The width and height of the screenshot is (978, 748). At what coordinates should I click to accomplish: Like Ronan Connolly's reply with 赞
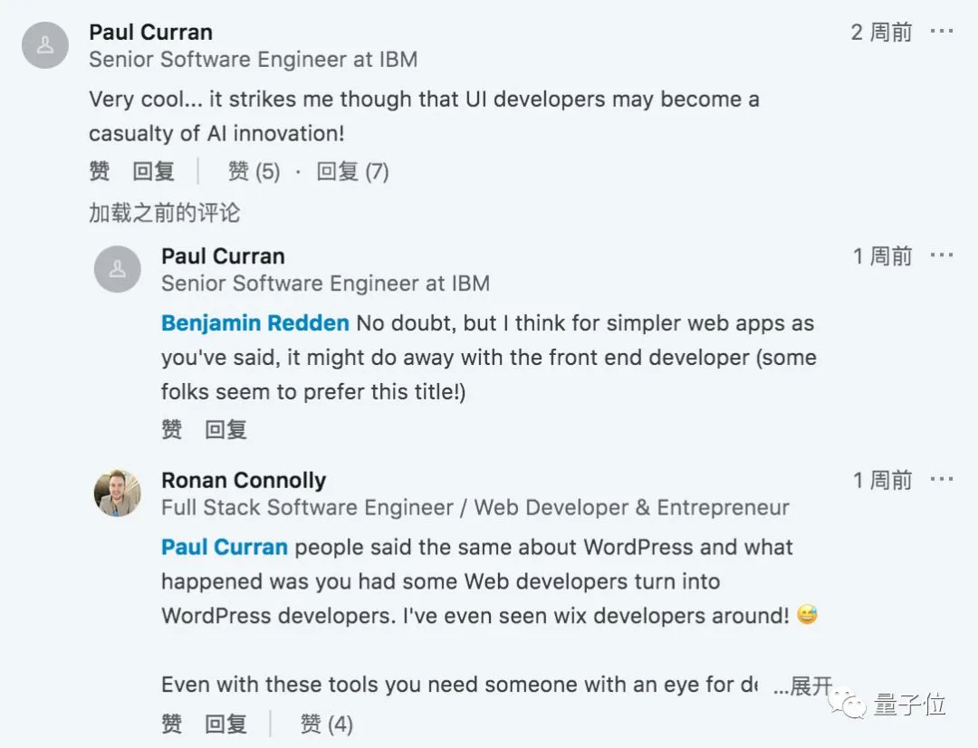[172, 724]
